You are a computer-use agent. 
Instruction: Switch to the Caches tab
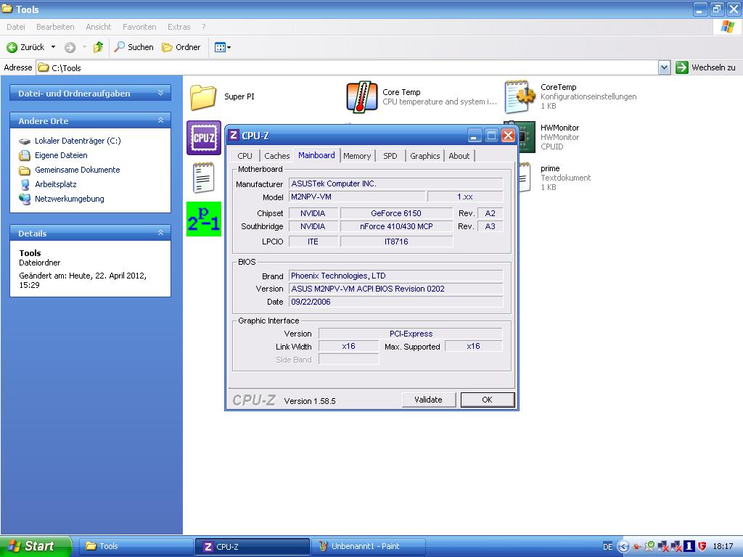click(x=276, y=156)
